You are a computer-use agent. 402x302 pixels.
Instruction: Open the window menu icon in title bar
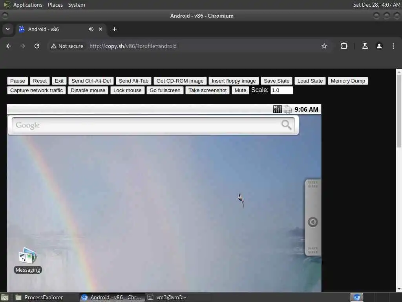[x=5, y=16]
